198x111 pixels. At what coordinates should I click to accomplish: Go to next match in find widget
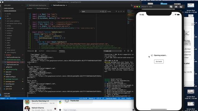pos(119,11)
